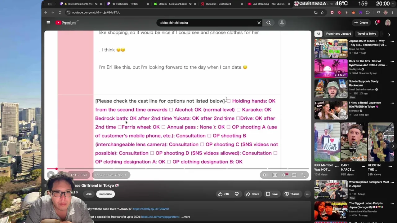Viewport: 397px width, 223px height.
Task: Click the red playhead scrubber dot
Action: point(56,169)
